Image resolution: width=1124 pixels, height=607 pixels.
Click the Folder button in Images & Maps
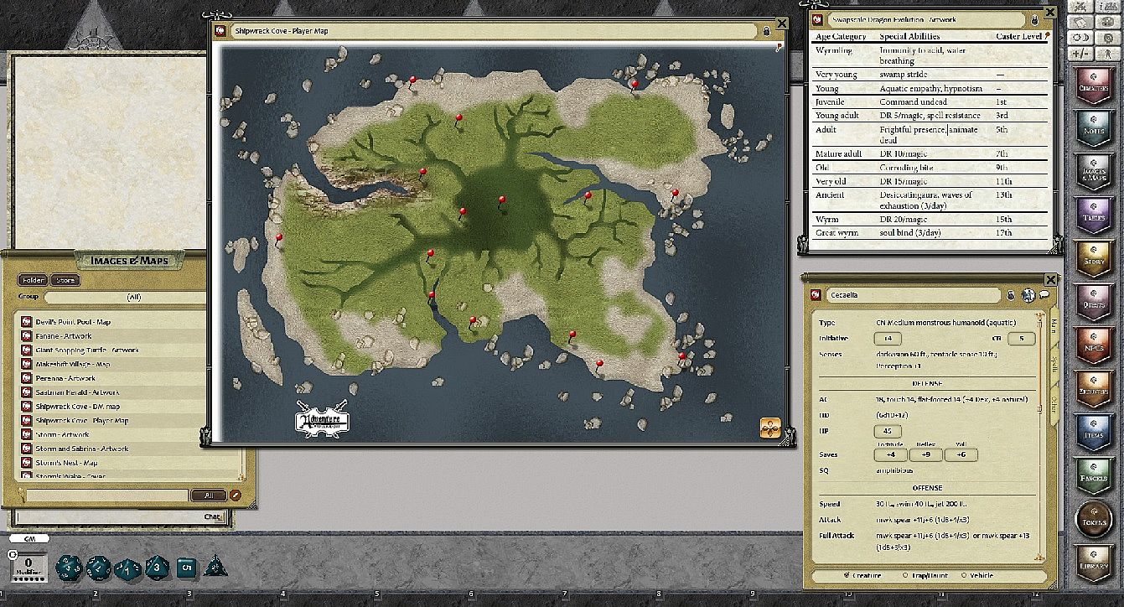click(34, 280)
